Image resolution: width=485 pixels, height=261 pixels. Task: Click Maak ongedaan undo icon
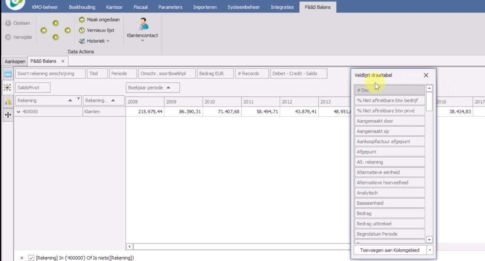[82, 20]
